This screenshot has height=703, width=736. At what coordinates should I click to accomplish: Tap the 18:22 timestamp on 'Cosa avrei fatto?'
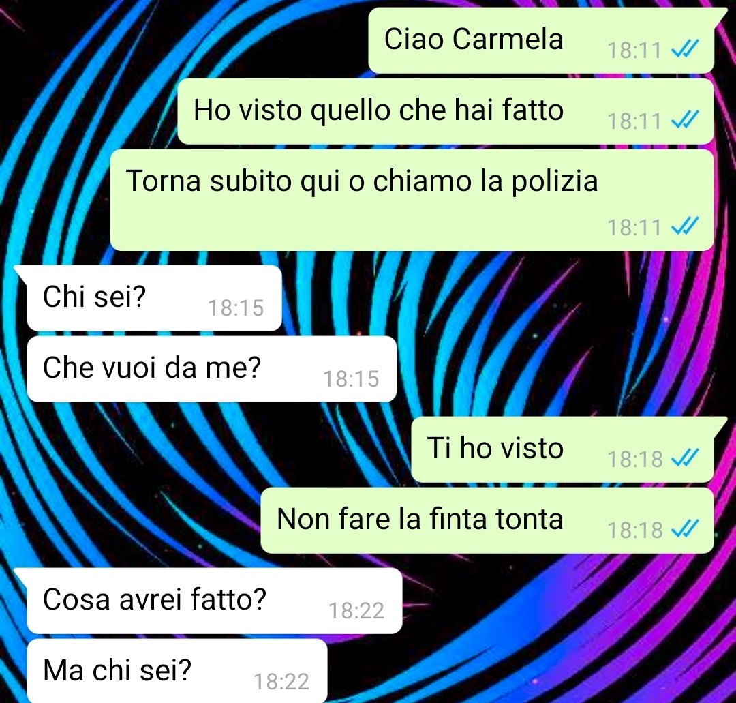click(356, 611)
